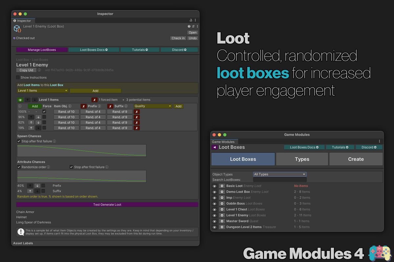Click the Test Generate Loot button
Viewport: 394px width, 262px height.
[107, 205]
